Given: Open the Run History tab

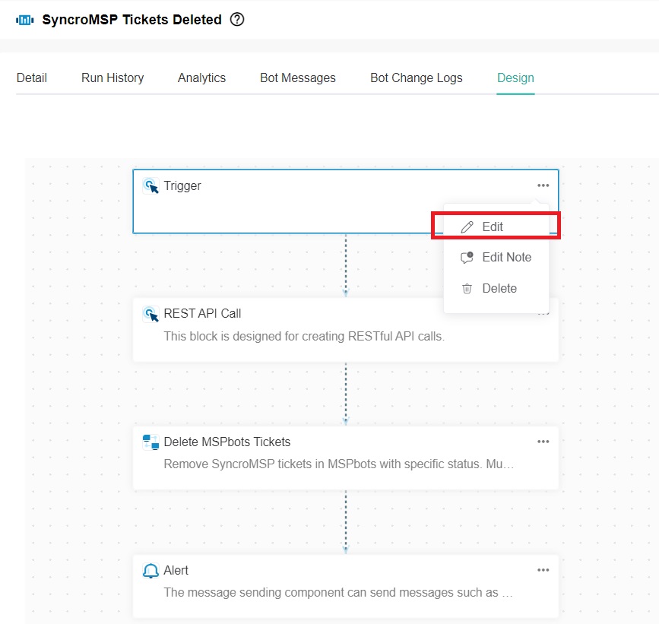Looking at the screenshot, I should pos(112,78).
